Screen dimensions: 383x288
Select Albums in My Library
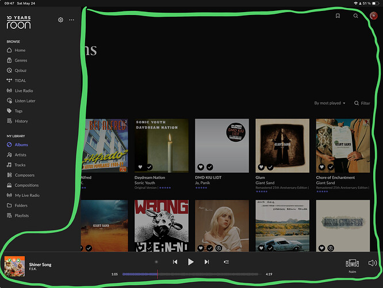17,145
